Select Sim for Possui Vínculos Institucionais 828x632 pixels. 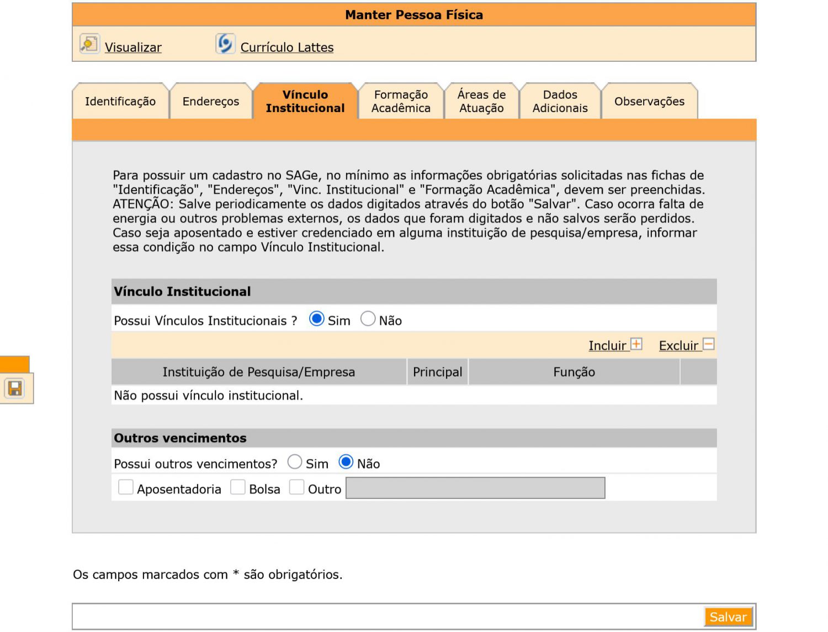point(316,319)
